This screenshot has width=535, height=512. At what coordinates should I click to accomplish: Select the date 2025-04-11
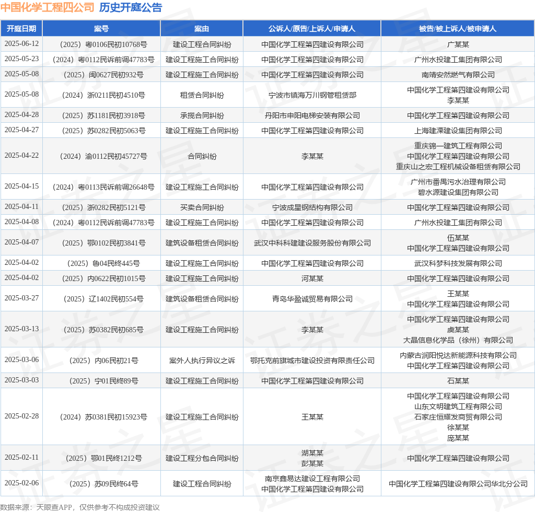[x=21, y=207]
